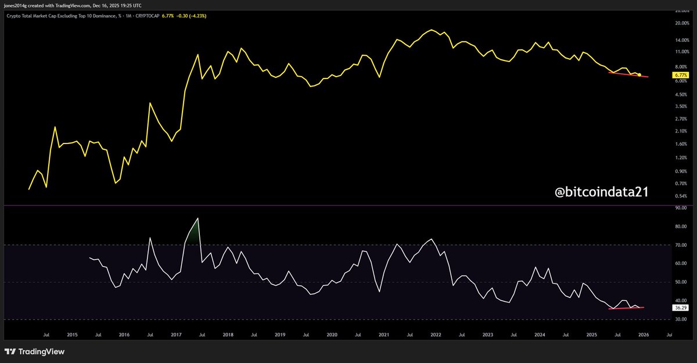Screen dimensions: 697x363
Task: Click the 2.70% price axis label
Action: (681, 118)
